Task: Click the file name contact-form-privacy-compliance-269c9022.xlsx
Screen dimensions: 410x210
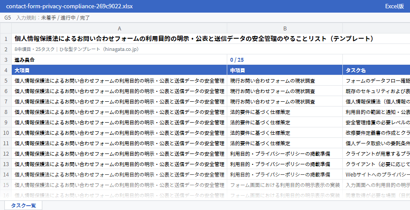Action: point(69,6)
